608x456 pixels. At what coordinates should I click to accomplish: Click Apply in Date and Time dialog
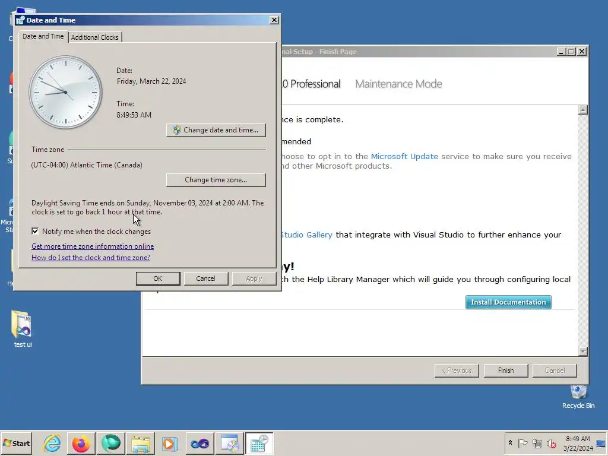click(254, 278)
